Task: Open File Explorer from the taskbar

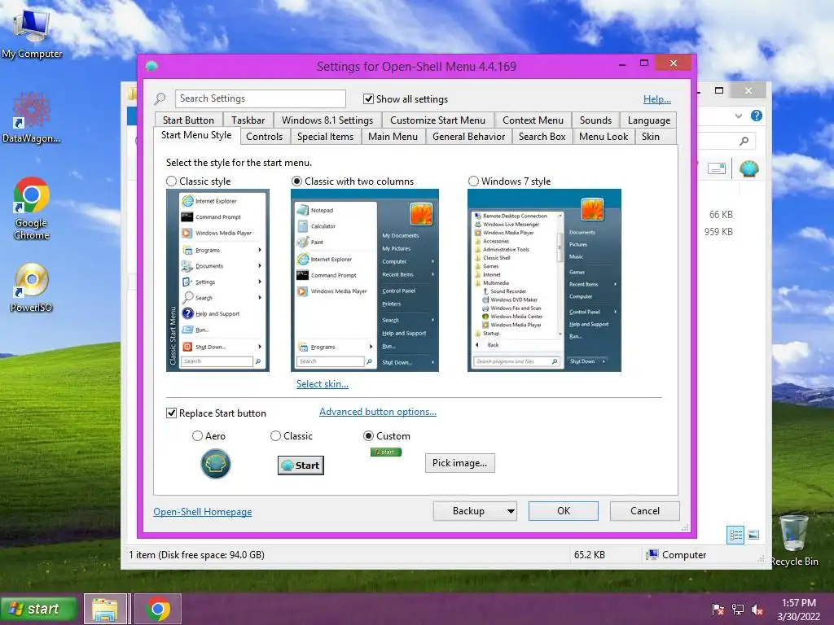Action: tap(105, 609)
